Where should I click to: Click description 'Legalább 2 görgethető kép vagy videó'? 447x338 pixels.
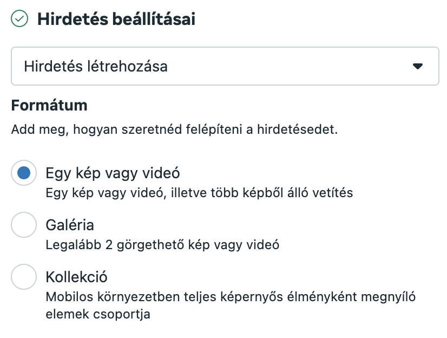[162, 245]
